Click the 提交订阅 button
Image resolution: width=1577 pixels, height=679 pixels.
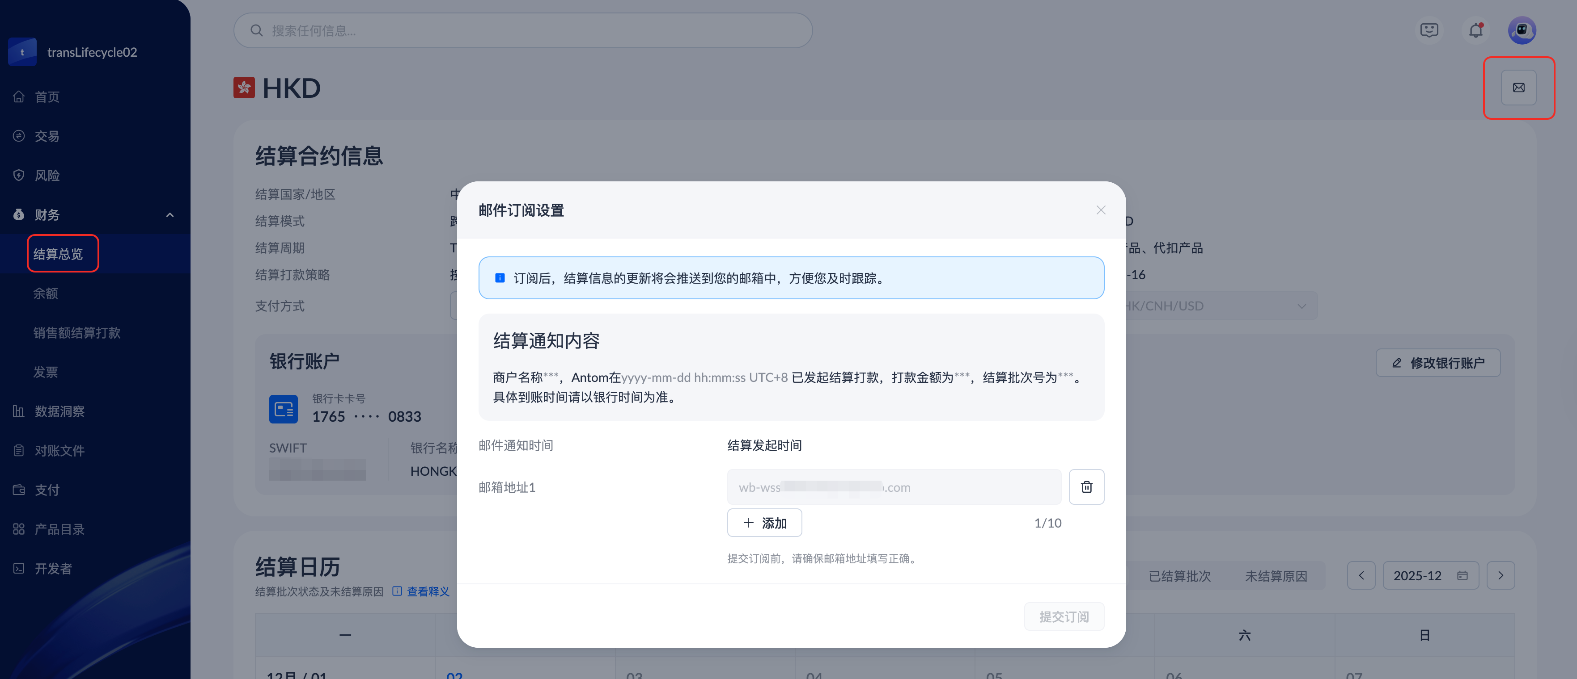tap(1064, 616)
